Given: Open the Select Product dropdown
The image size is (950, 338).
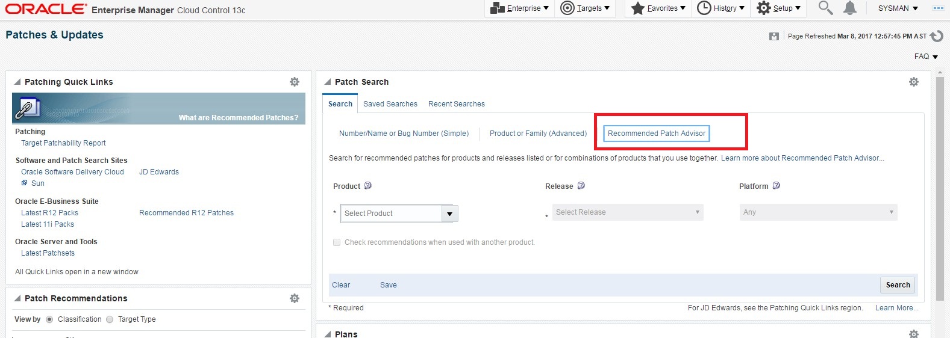Looking at the screenshot, I should tap(449, 214).
